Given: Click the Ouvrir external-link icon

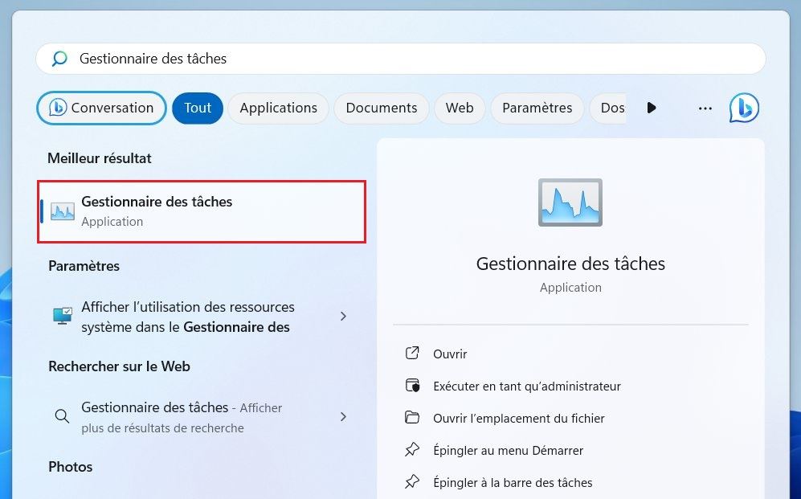Looking at the screenshot, I should tap(412, 354).
